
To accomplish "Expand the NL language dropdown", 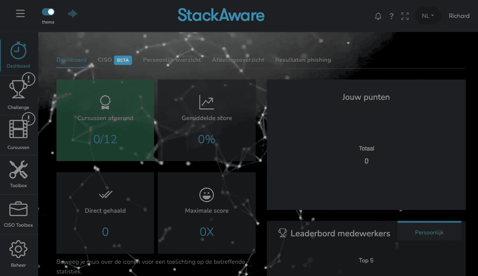I will (428, 16).
